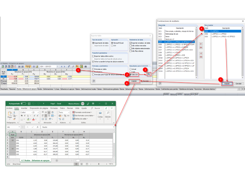Viewport: 245px width, 184px height.
Task: Select CSV application radio button
Action: (x=112, y=46)
